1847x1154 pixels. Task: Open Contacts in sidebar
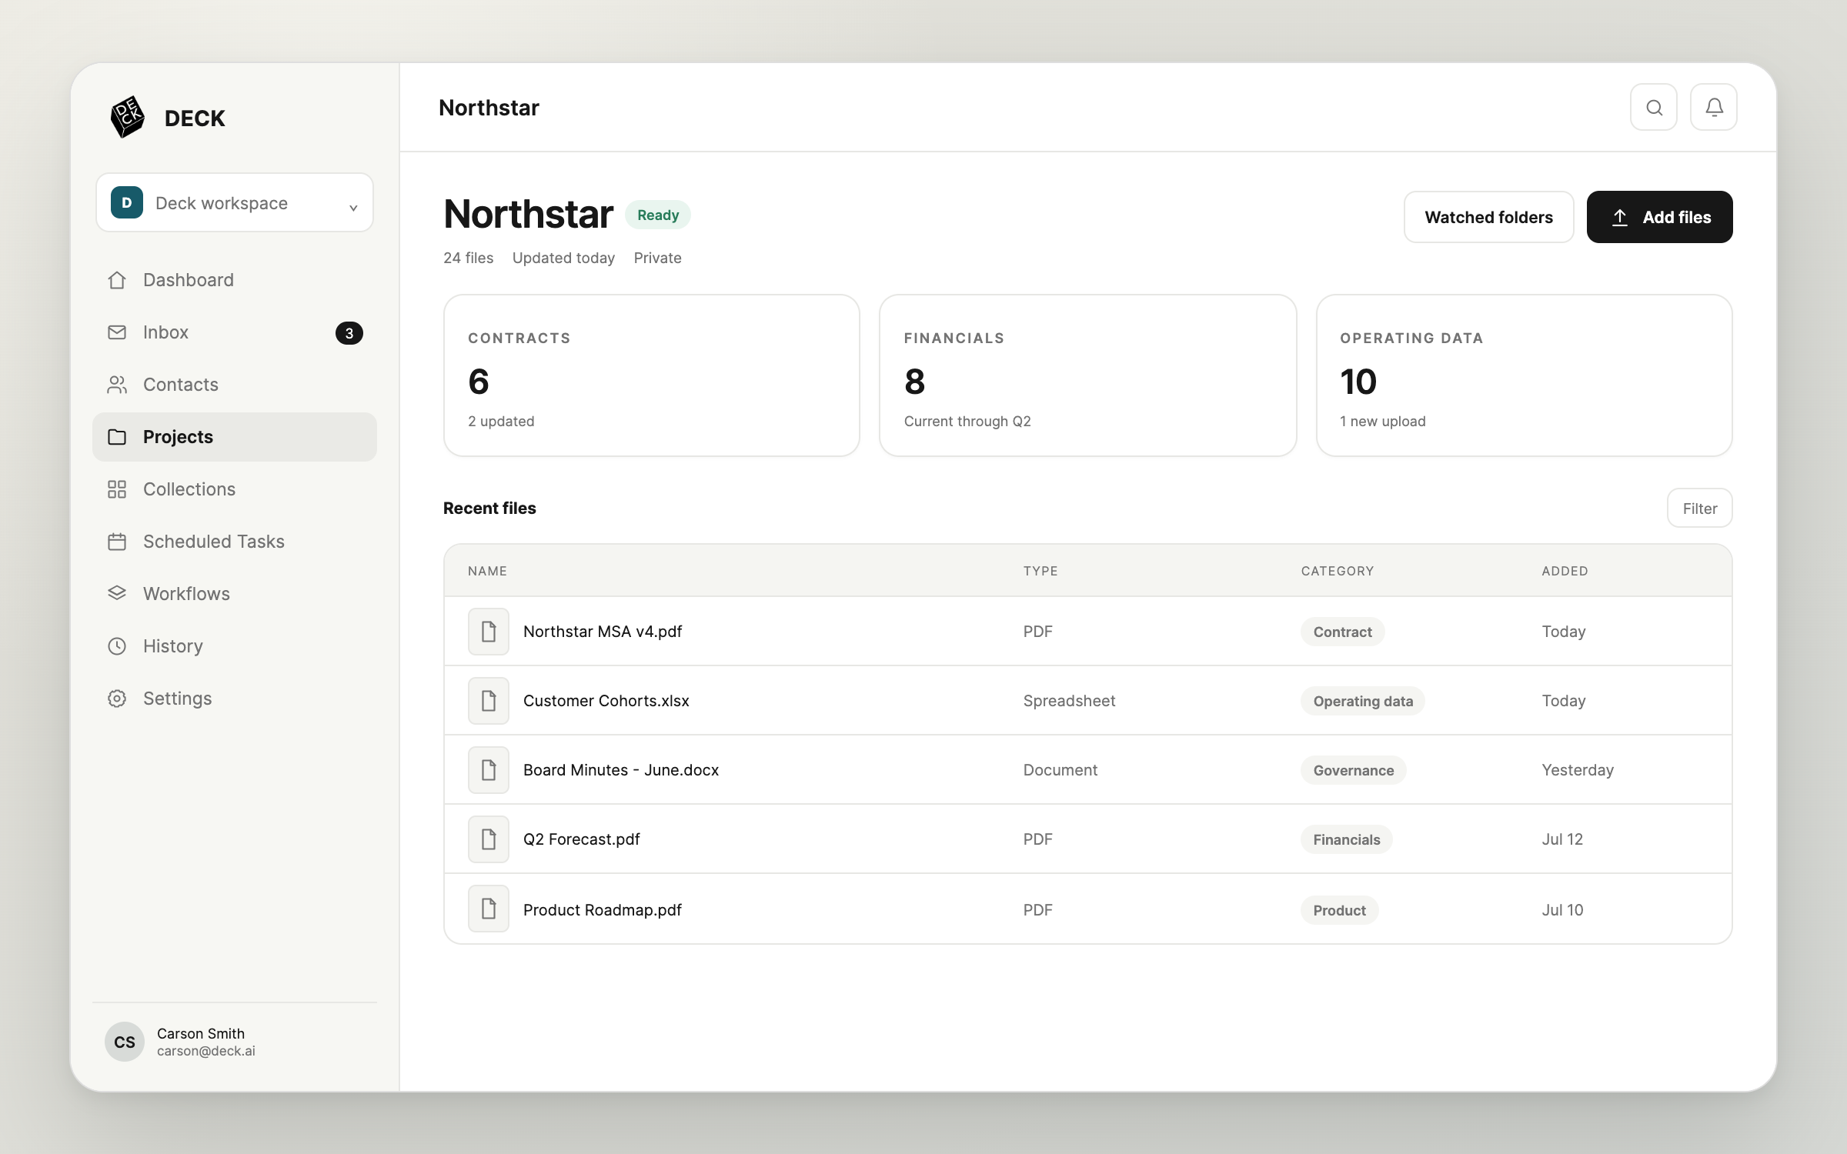pyautogui.click(x=235, y=385)
